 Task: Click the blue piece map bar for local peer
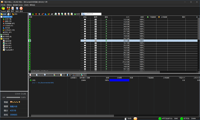[x=119, y=80]
